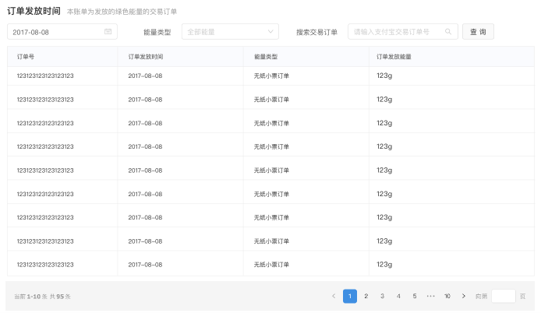Click the magnifier icon in order search box

click(447, 32)
